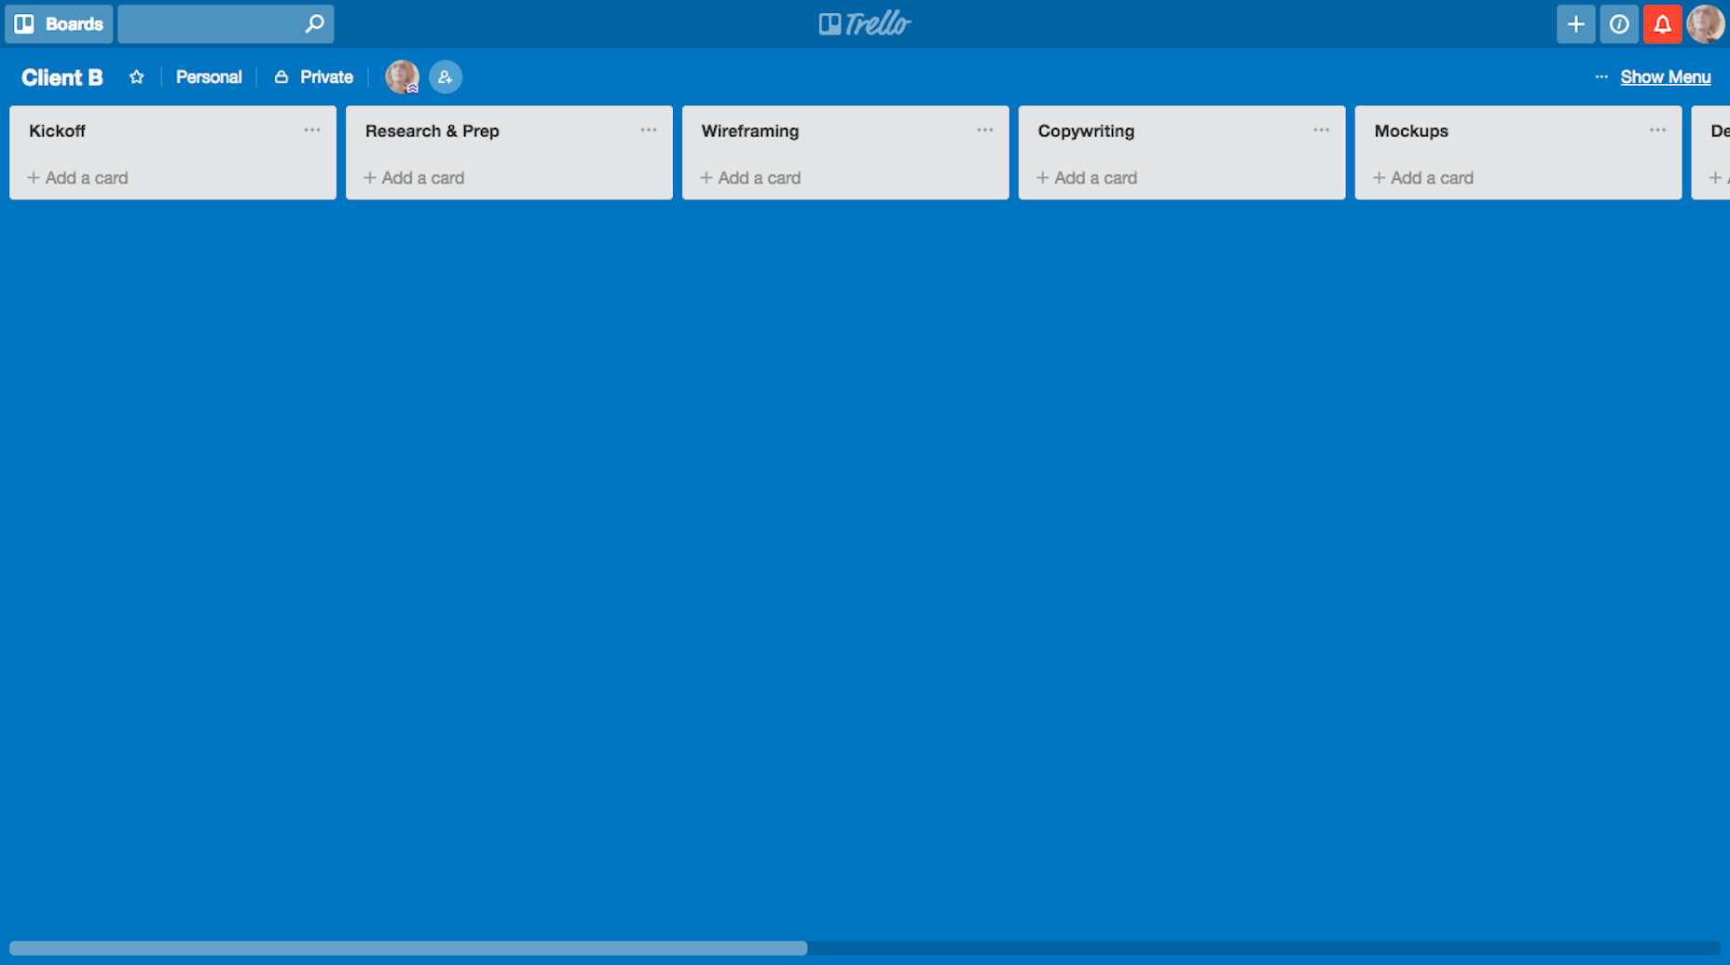Click the Kickoff list title
The image size is (1730, 965).
(57, 131)
